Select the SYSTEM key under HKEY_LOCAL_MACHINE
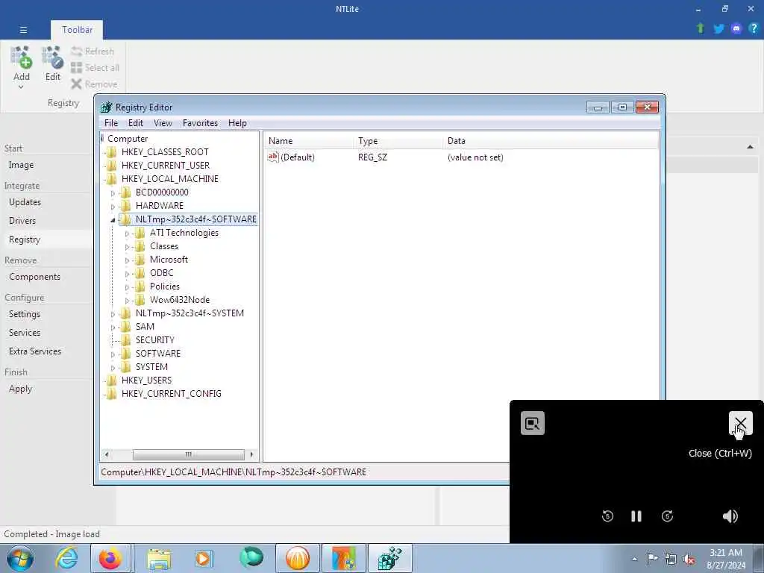 (151, 367)
